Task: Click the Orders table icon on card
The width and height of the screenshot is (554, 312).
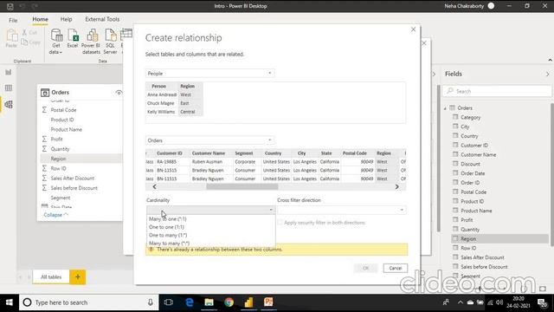Action: [45, 93]
